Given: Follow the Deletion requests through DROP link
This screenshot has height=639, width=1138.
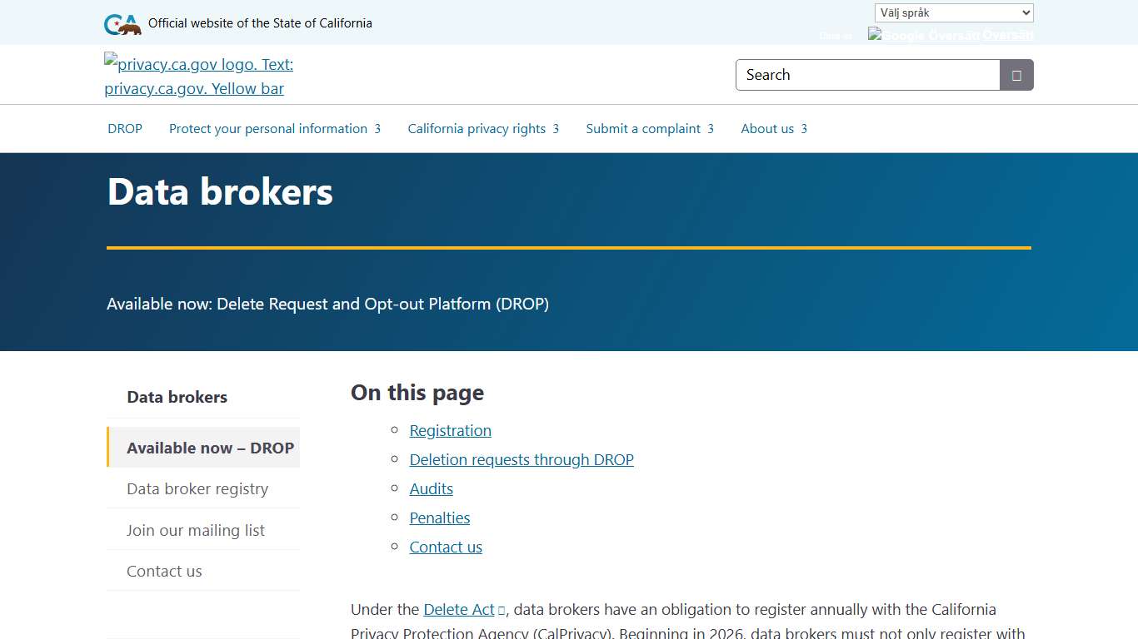Looking at the screenshot, I should click(522, 459).
